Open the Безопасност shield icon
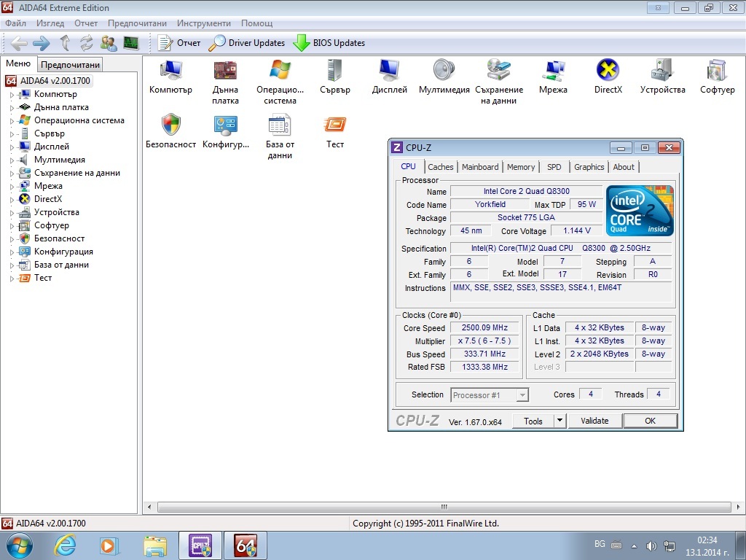 [x=170, y=125]
